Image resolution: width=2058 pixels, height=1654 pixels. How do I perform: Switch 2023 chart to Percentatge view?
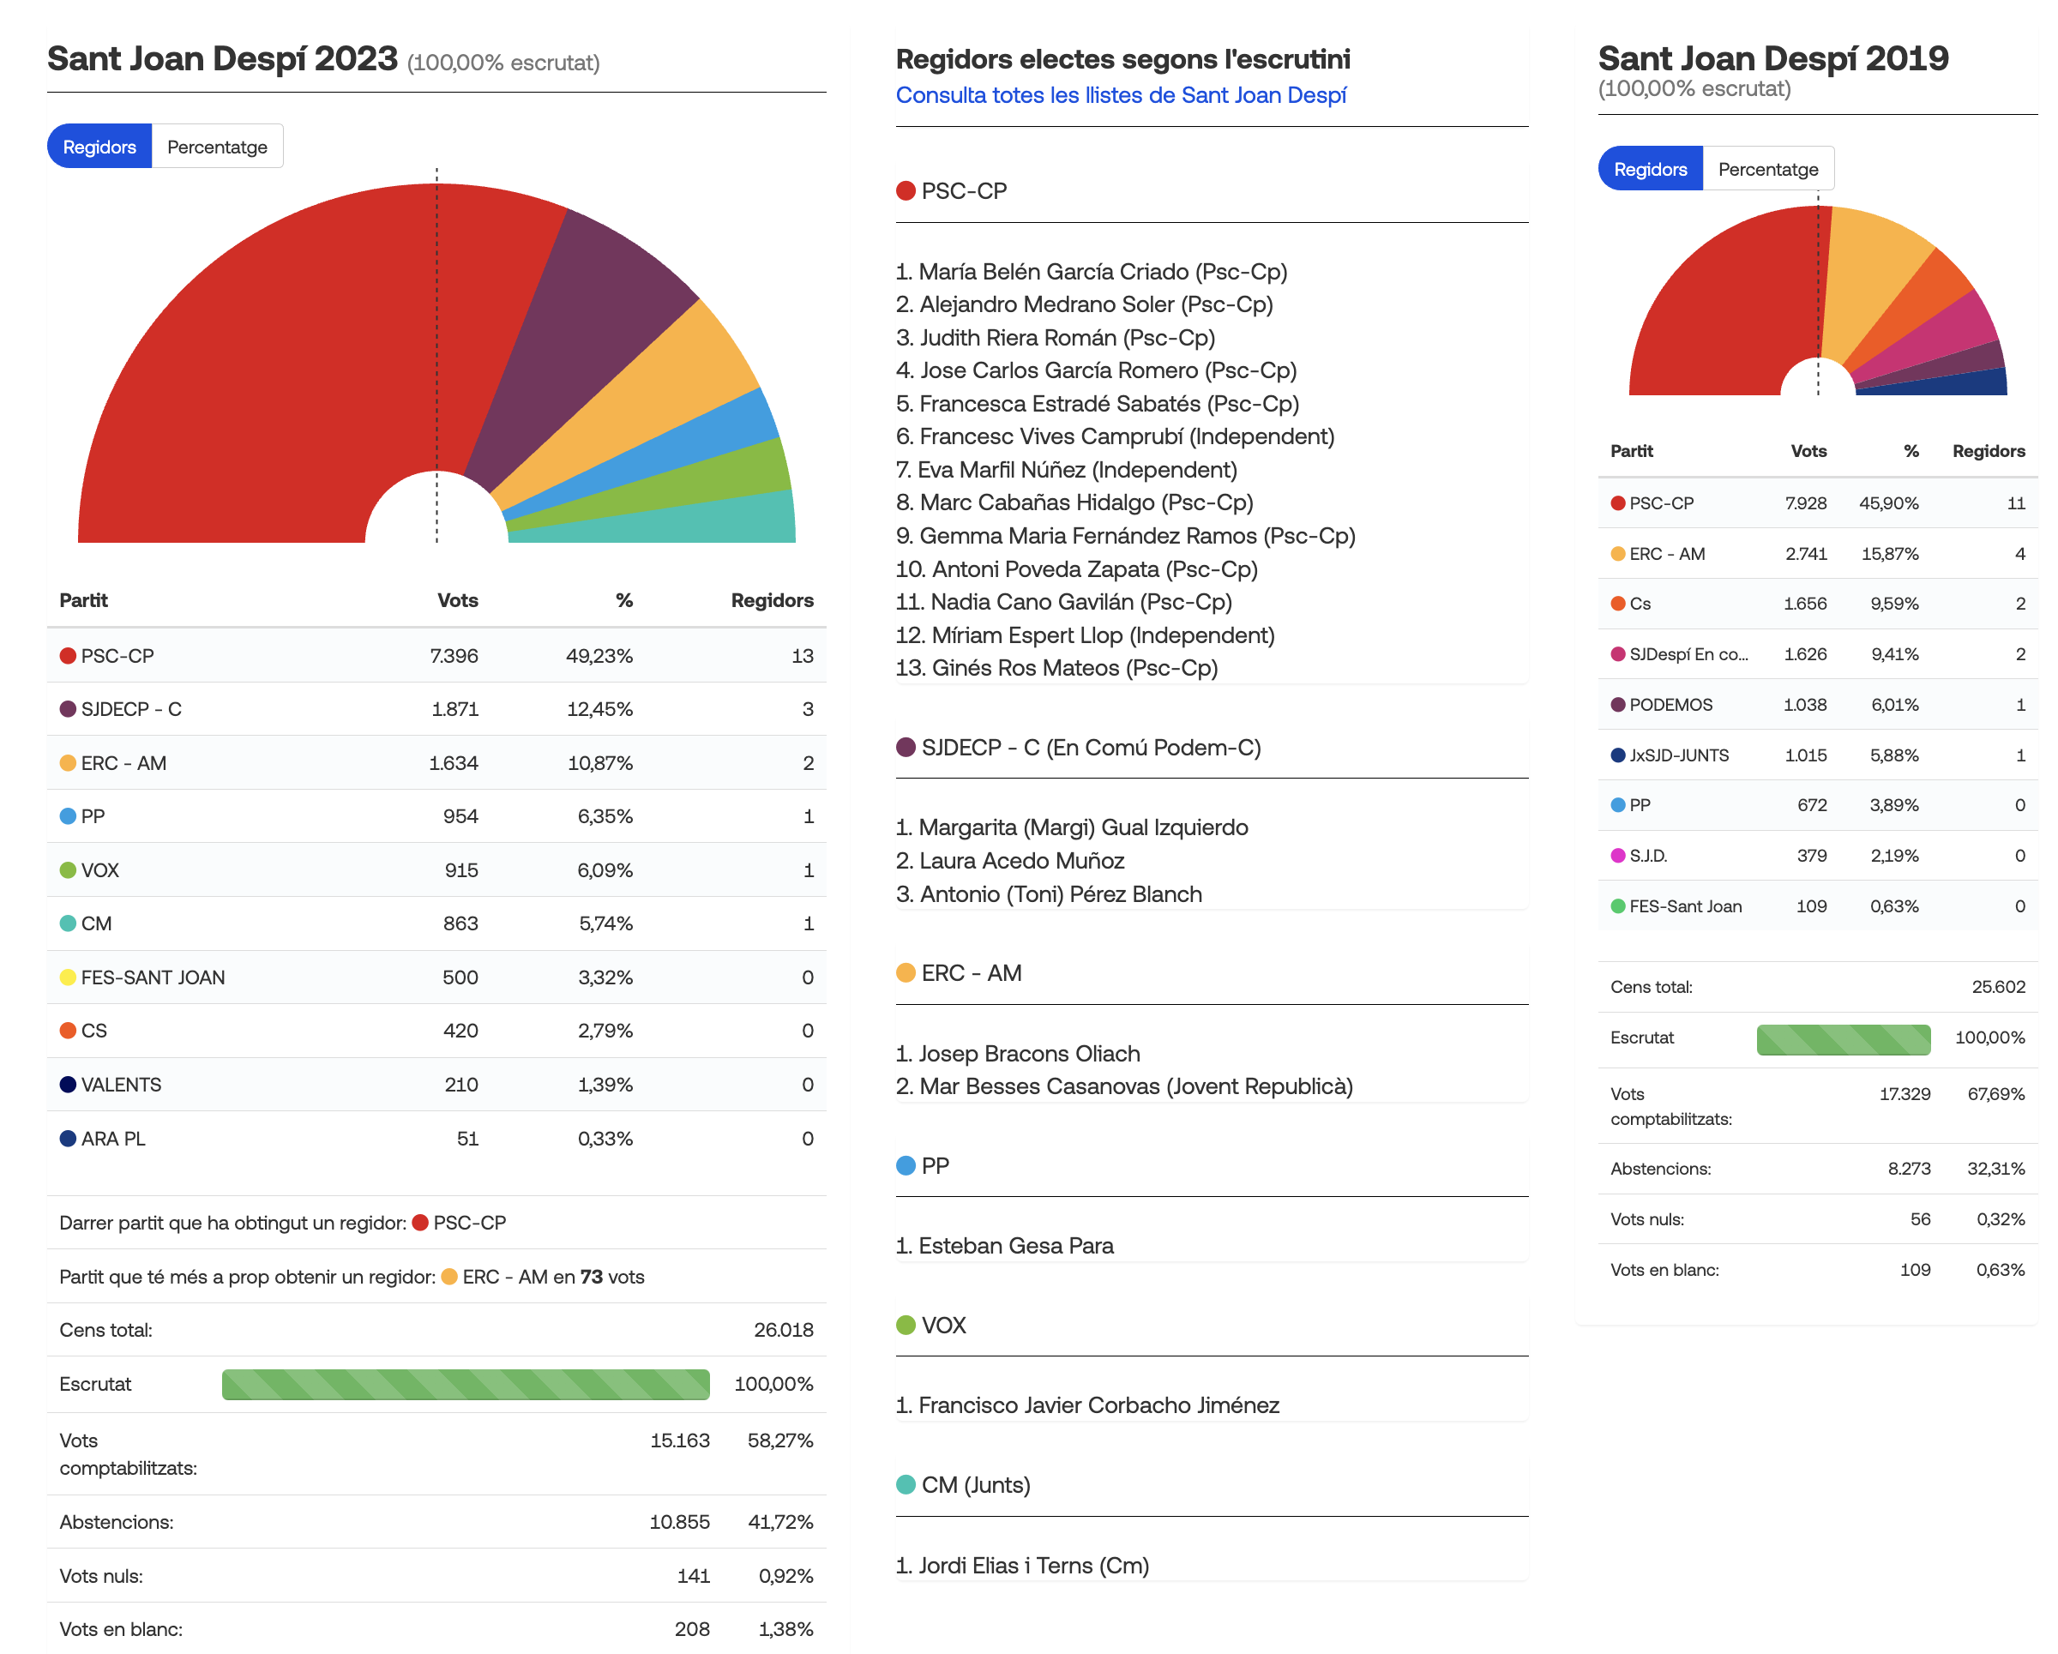point(217,147)
